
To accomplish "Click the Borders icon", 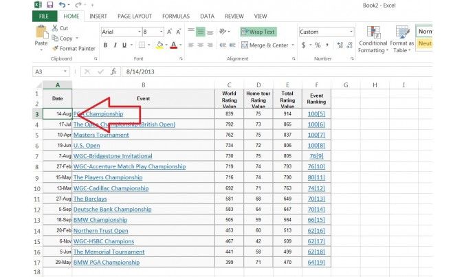I will tap(142, 45).
